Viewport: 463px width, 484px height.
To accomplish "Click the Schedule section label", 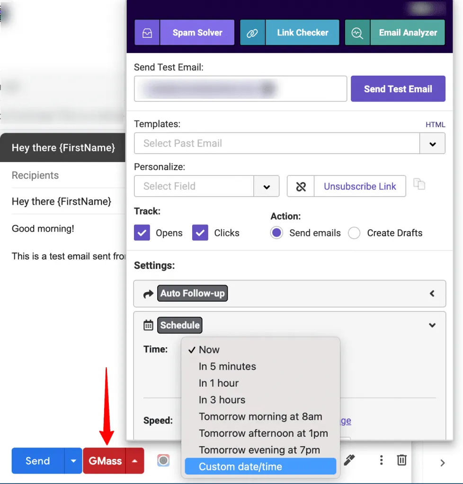I will [180, 325].
